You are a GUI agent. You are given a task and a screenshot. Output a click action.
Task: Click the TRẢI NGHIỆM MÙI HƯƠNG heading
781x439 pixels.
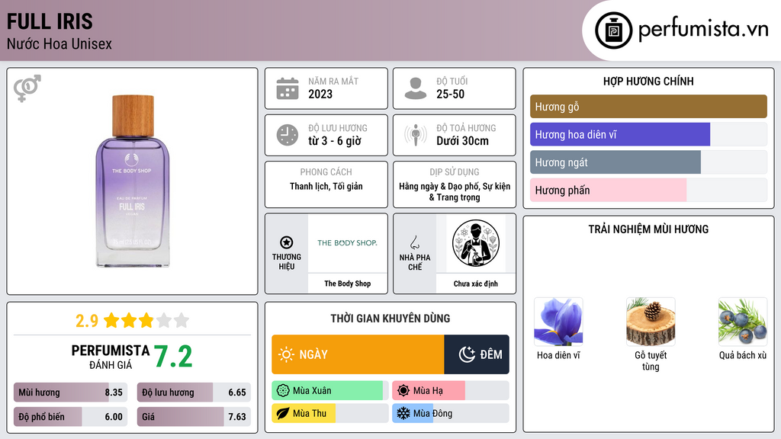coord(648,229)
